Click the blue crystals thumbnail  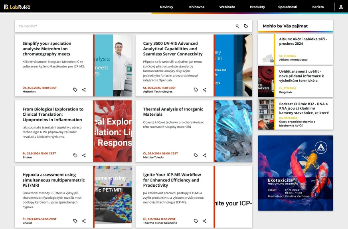(x=234, y=131)
